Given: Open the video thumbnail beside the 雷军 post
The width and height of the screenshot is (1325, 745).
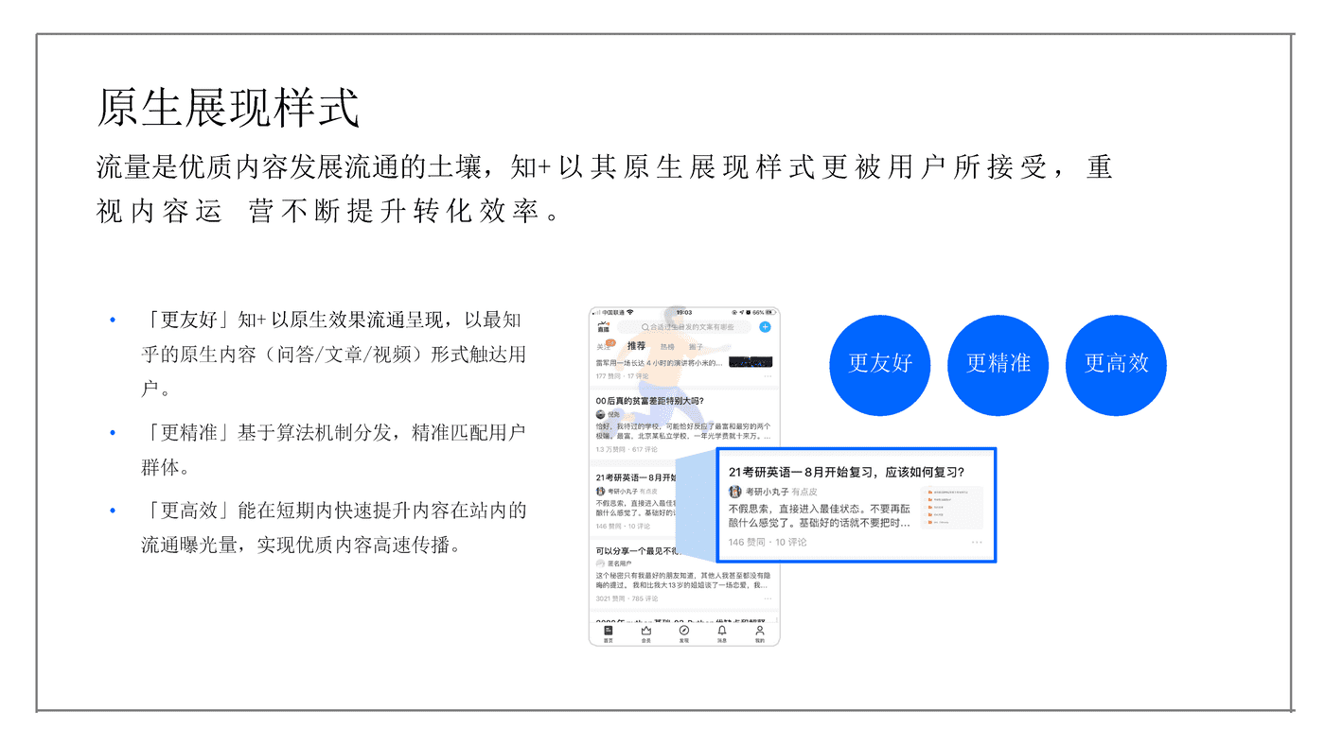Looking at the screenshot, I should pos(751,362).
